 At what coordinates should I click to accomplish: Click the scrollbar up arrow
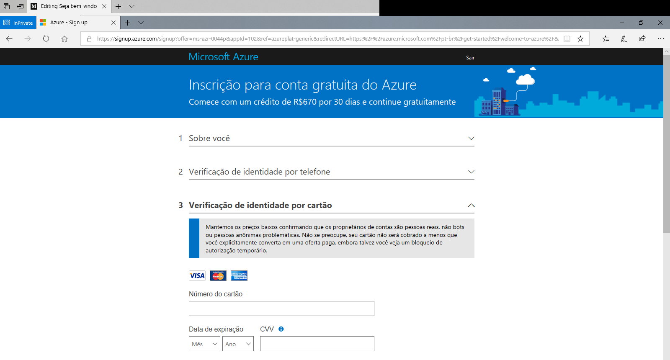667,51
